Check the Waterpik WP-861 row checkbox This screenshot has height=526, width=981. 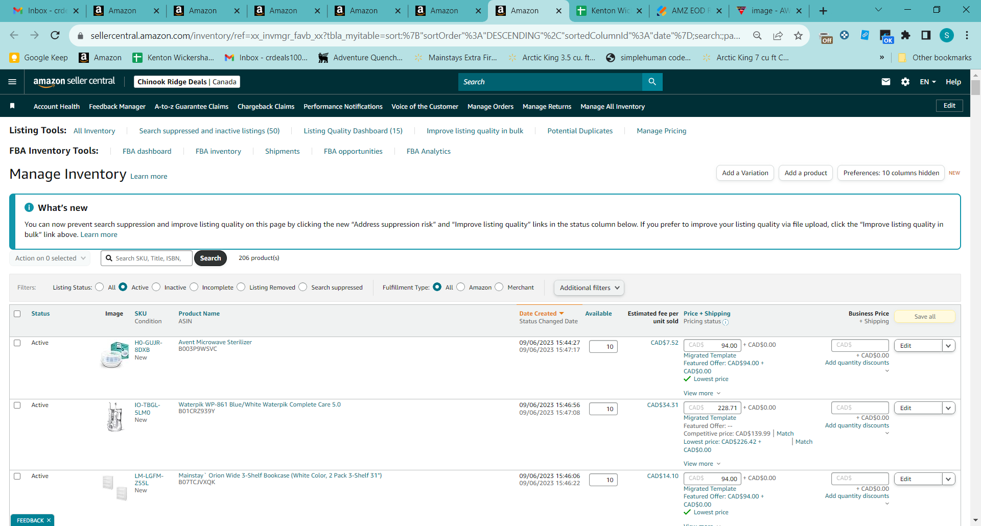(x=17, y=405)
